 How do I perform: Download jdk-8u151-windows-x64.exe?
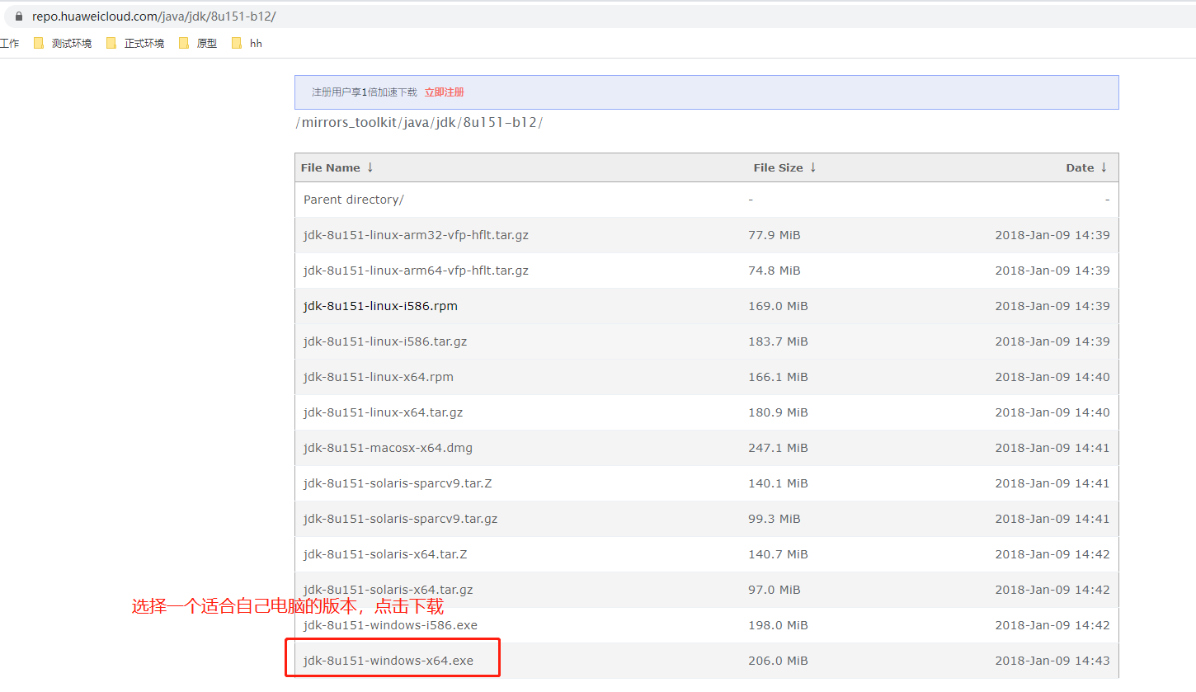[388, 661]
